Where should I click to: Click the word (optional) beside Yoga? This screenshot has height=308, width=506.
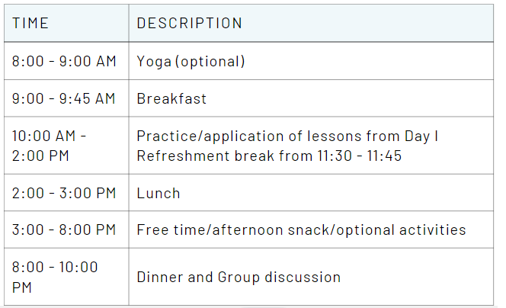(210, 62)
